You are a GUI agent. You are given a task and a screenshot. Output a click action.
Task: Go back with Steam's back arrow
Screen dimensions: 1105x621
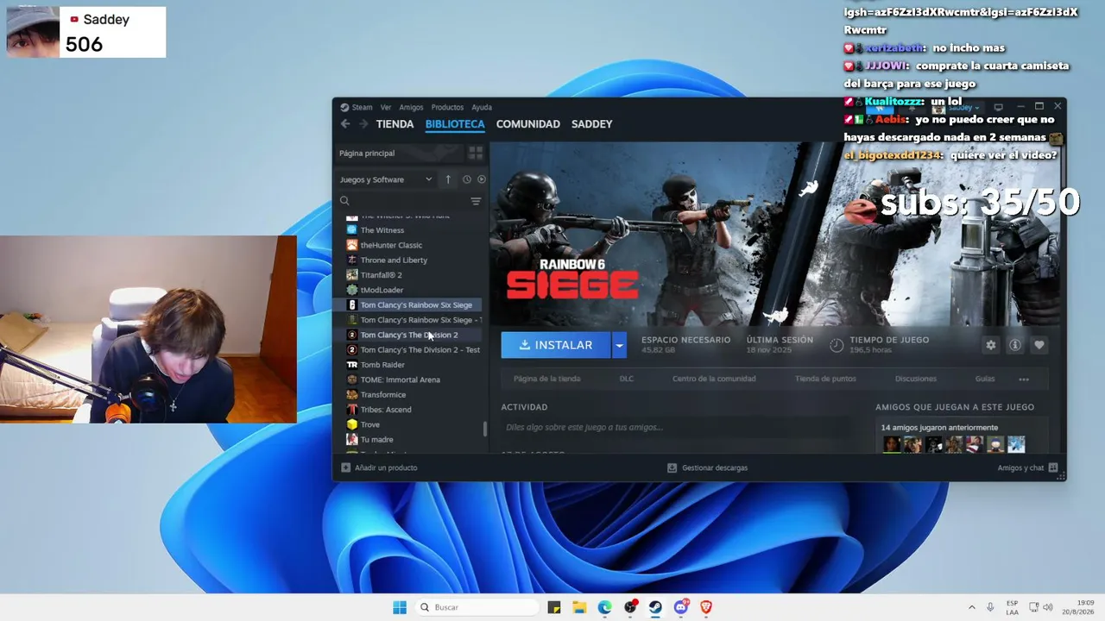345,124
